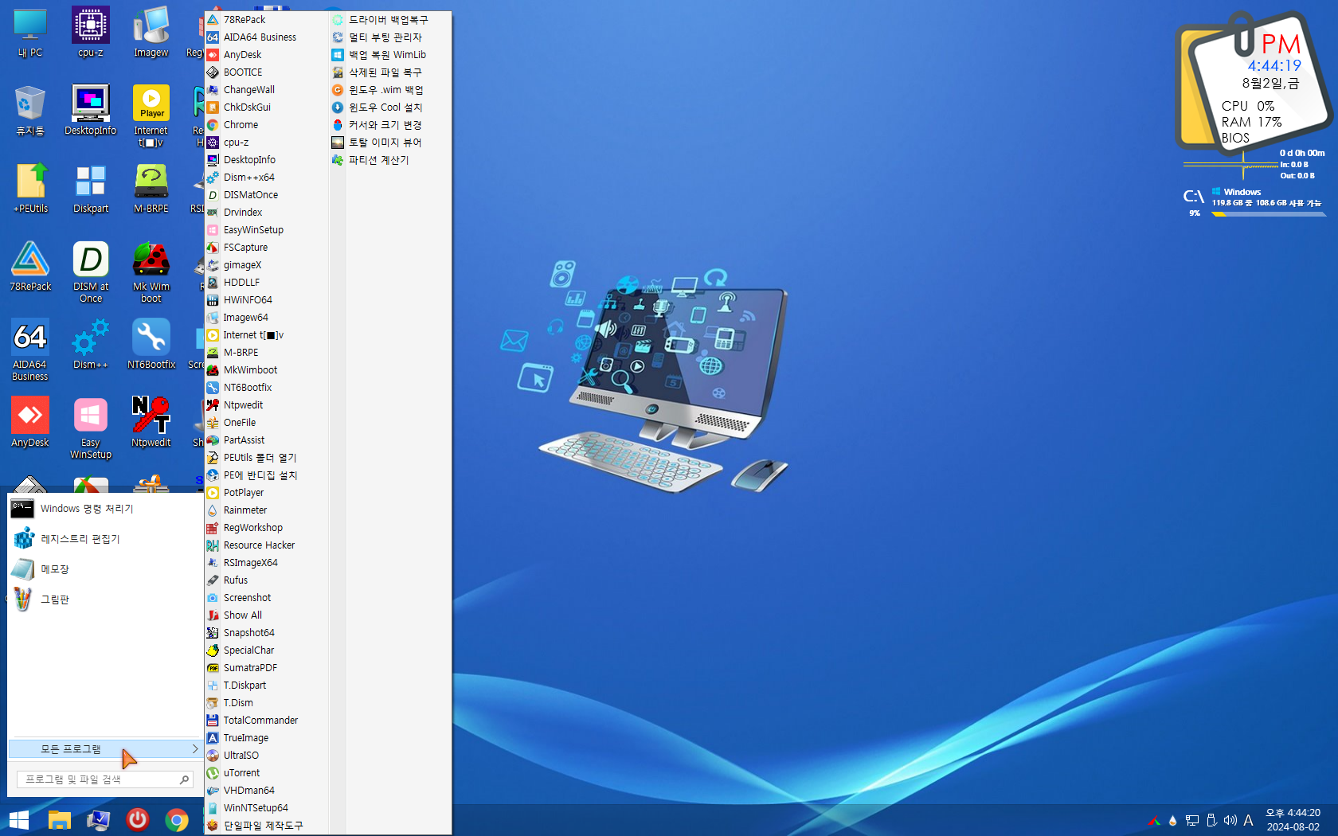The width and height of the screenshot is (1338, 836).
Task: Launch UltraISO from programs list
Action: (x=266, y=756)
